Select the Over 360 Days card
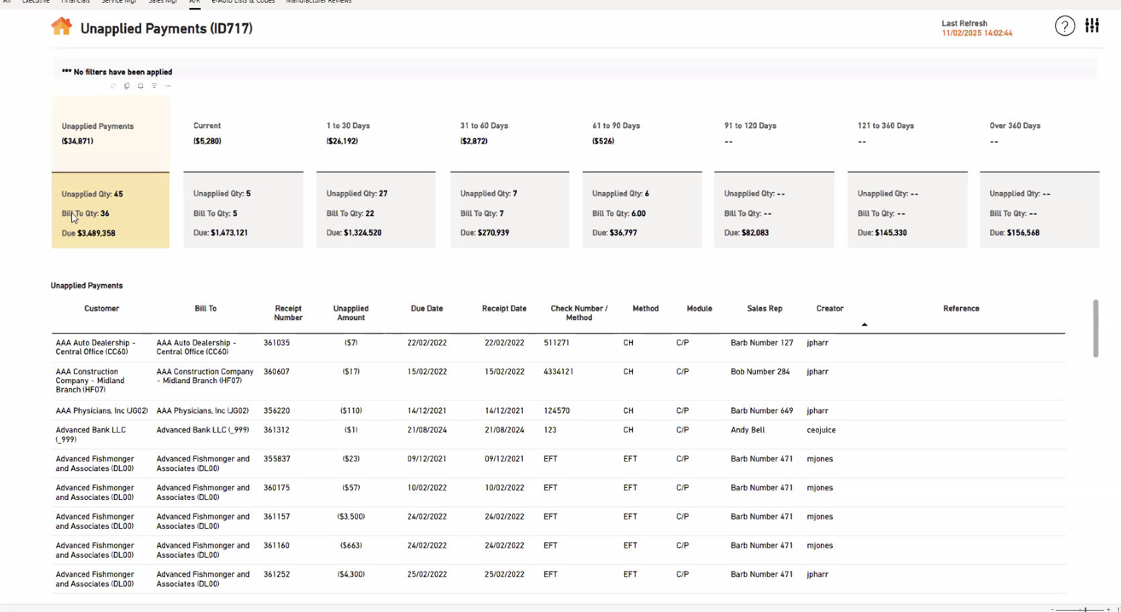Viewport: 1121px width, 612px height. [1040, 172]
